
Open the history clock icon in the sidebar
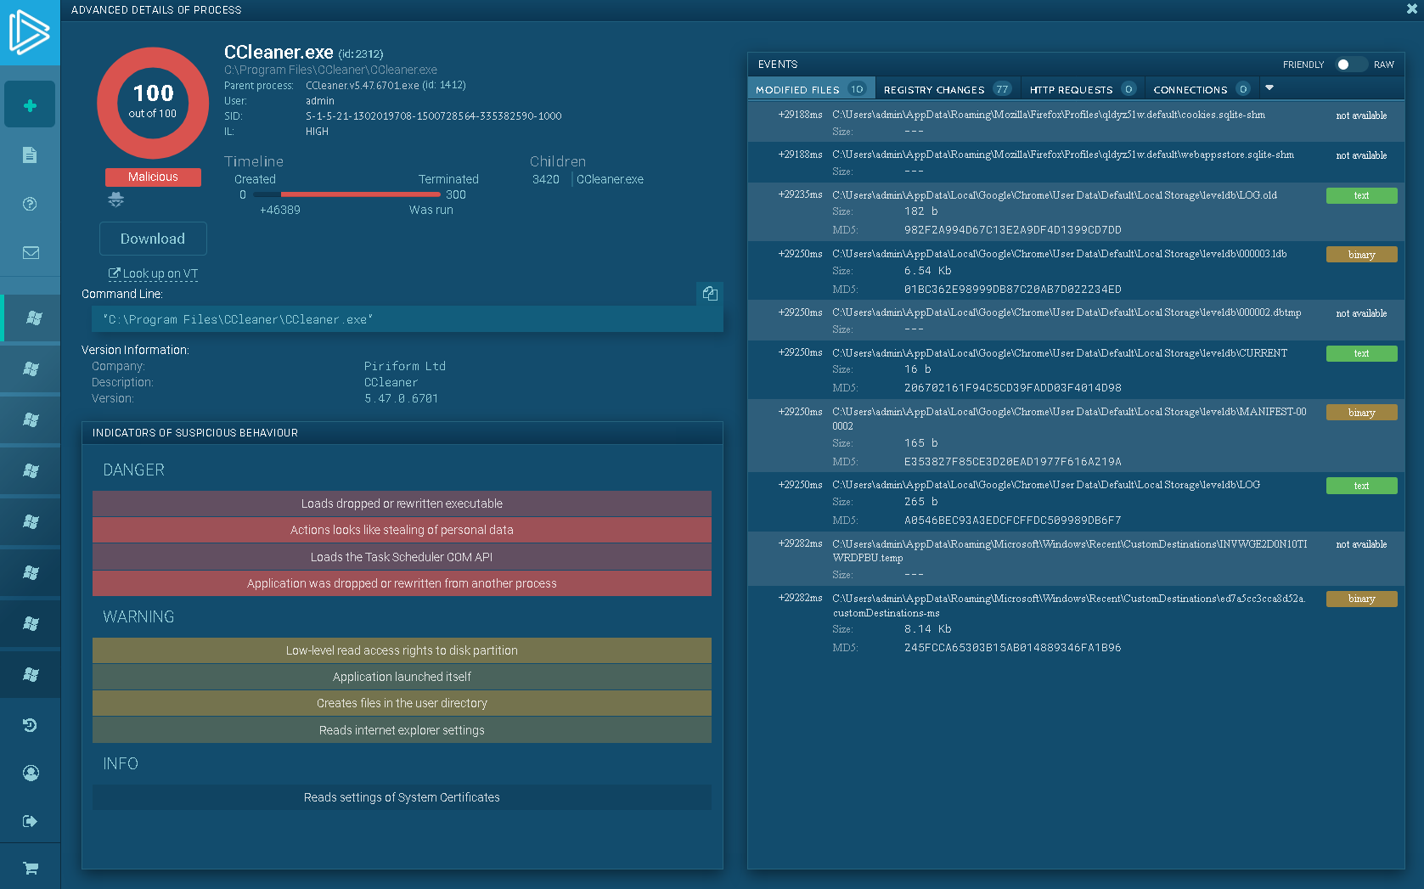(x=30, y=725)
